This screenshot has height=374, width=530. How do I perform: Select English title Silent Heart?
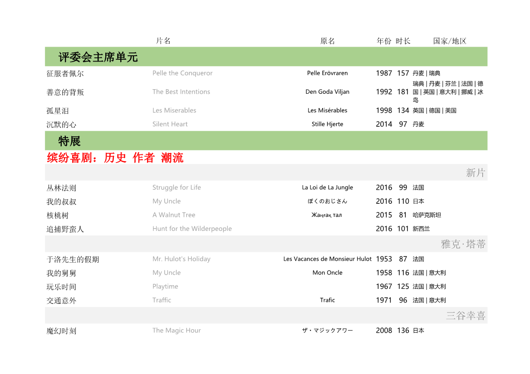click(170, 124)
